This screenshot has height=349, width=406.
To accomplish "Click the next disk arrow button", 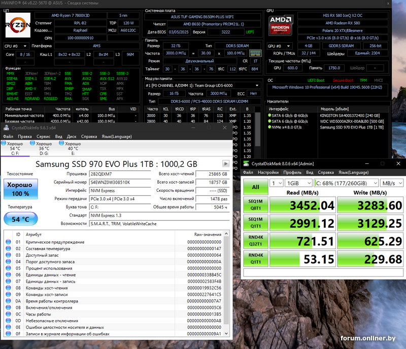I will [x=226, y=164].
